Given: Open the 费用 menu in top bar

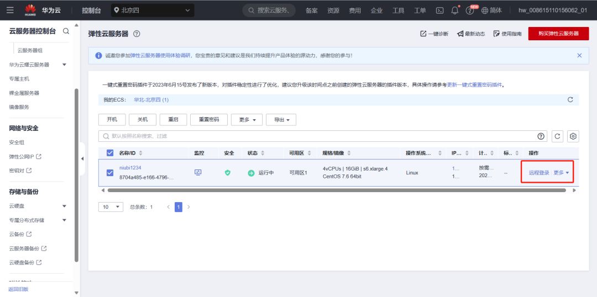Looking at the screenshot, I should point(354,10).
